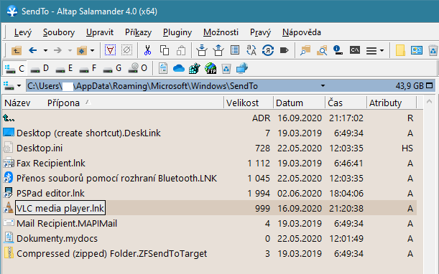
Task: Click the second folder search icon
Action: click(322, 50)
